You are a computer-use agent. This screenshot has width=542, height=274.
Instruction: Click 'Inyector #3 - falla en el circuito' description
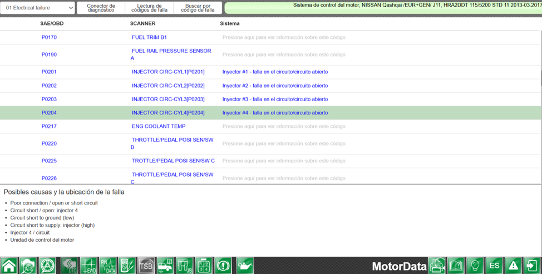coord(275,99)
